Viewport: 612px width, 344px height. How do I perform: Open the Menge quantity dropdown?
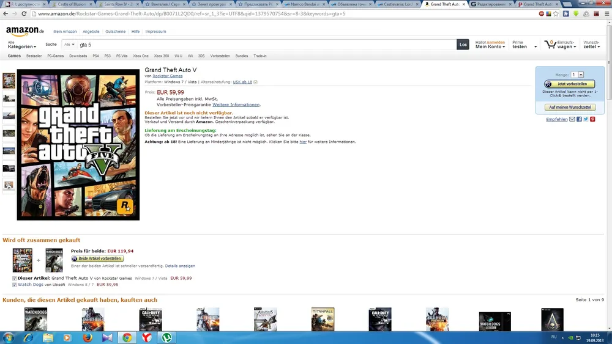577,75
